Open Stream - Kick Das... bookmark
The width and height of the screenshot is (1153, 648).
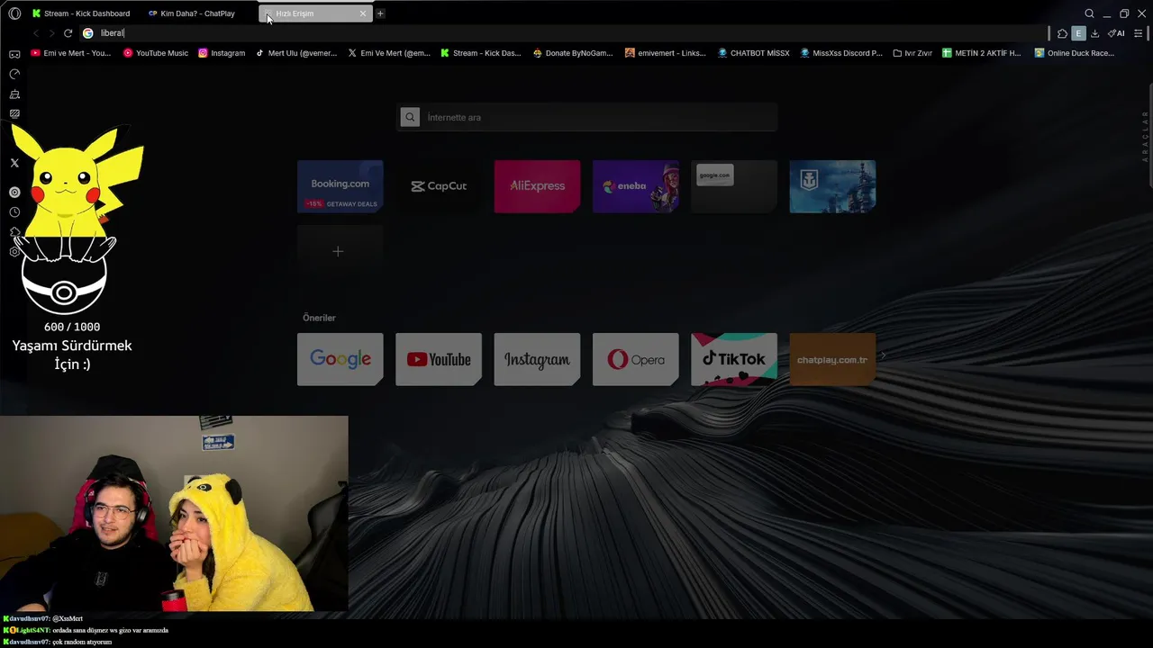[x=481, y=53]
